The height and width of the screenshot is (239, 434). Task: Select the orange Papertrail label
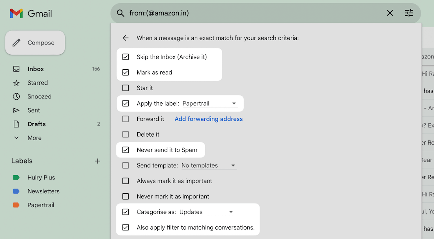pos(41,205)
